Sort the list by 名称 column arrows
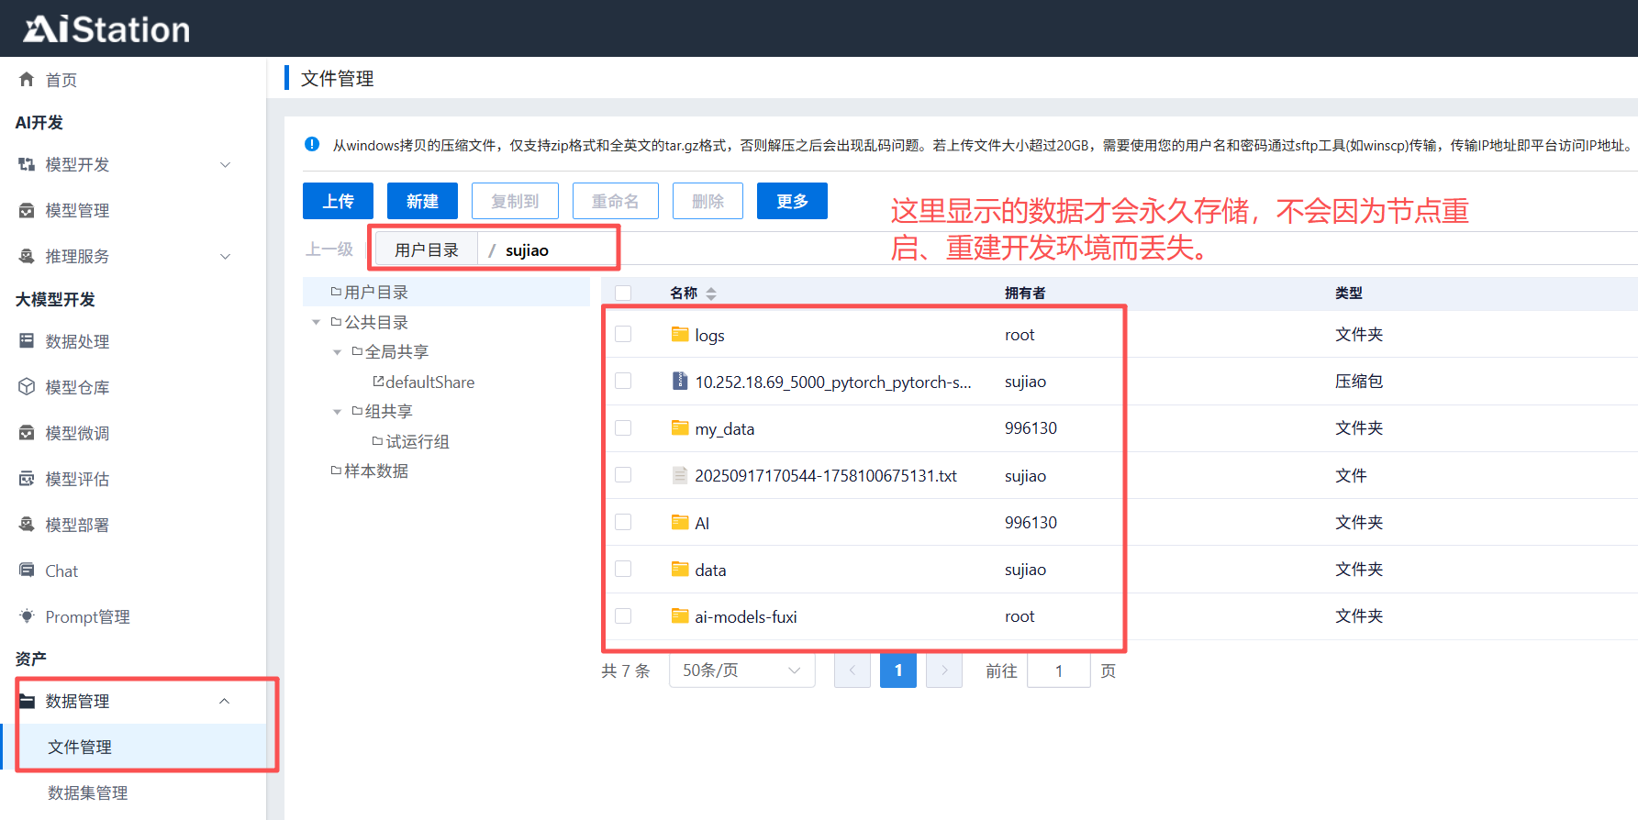Viewport: 1638px width, 820px height. pyautogui.click(x=711, y=294)
